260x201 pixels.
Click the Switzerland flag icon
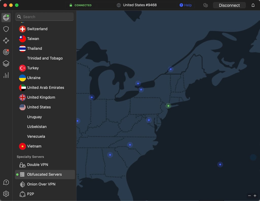pos(22,29)
